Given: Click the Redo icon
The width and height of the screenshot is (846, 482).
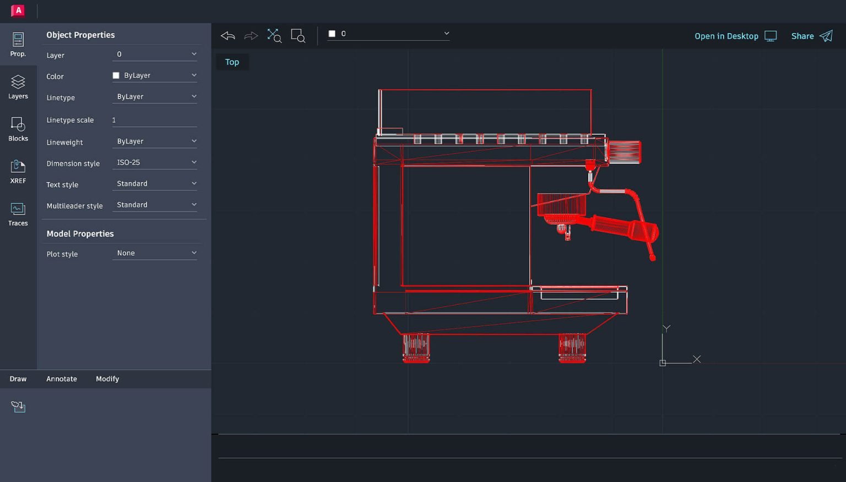Looking at the screenshot, I should point(251,35).
